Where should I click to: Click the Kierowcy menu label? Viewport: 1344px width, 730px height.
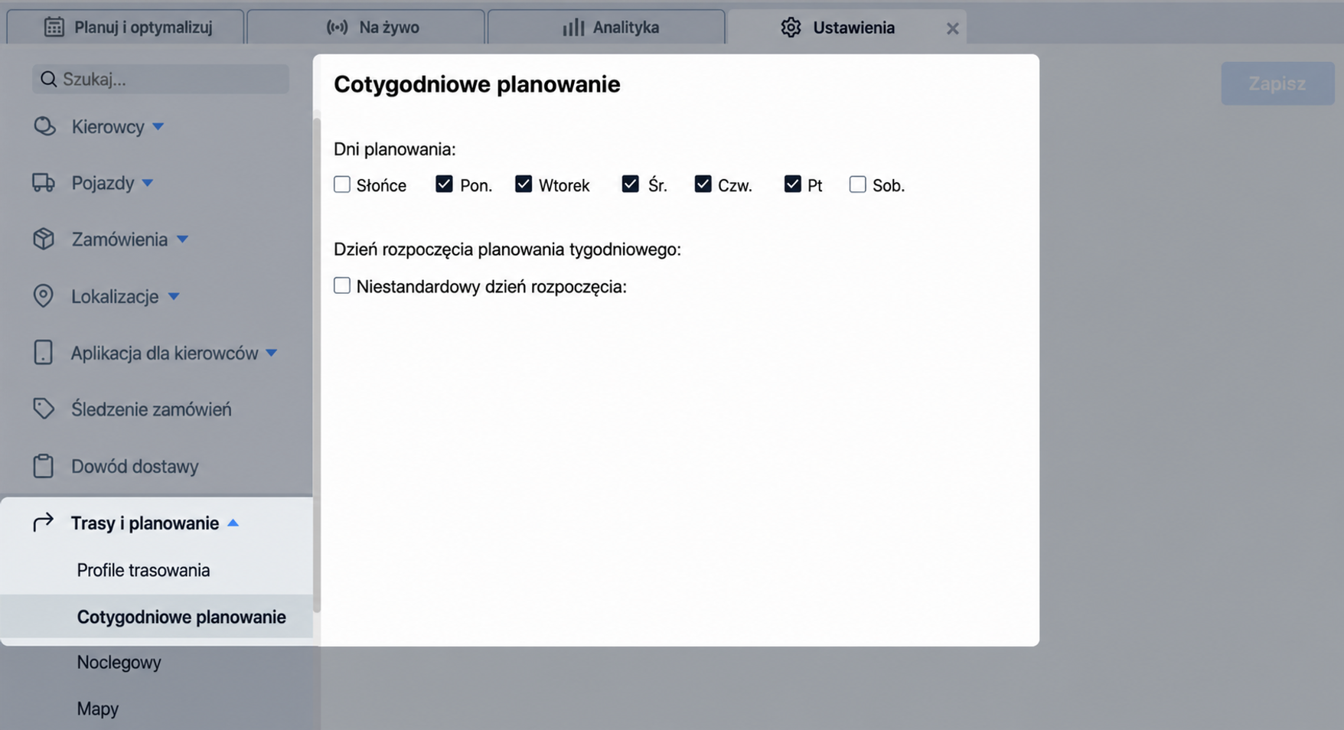(108, 127)
